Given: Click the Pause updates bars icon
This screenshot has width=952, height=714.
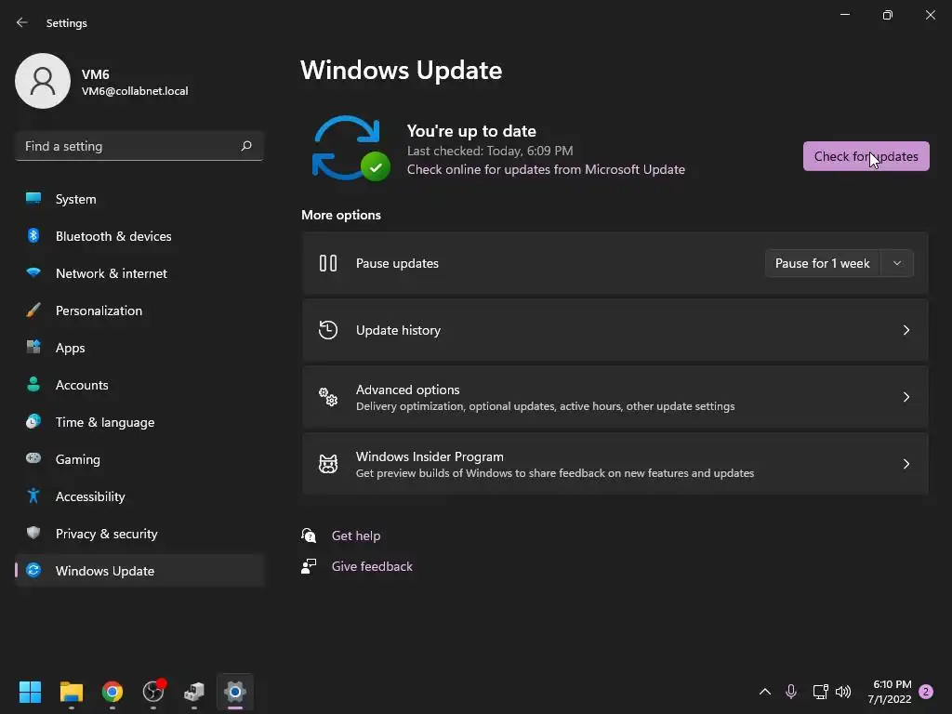Looking at the screenshot, I should pyautogui.click(x=328, y=263).
